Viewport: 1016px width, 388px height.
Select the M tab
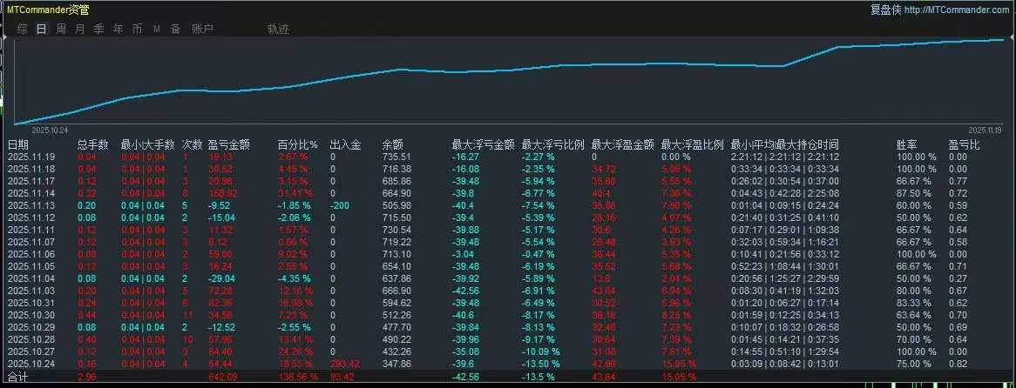point(157,29)
